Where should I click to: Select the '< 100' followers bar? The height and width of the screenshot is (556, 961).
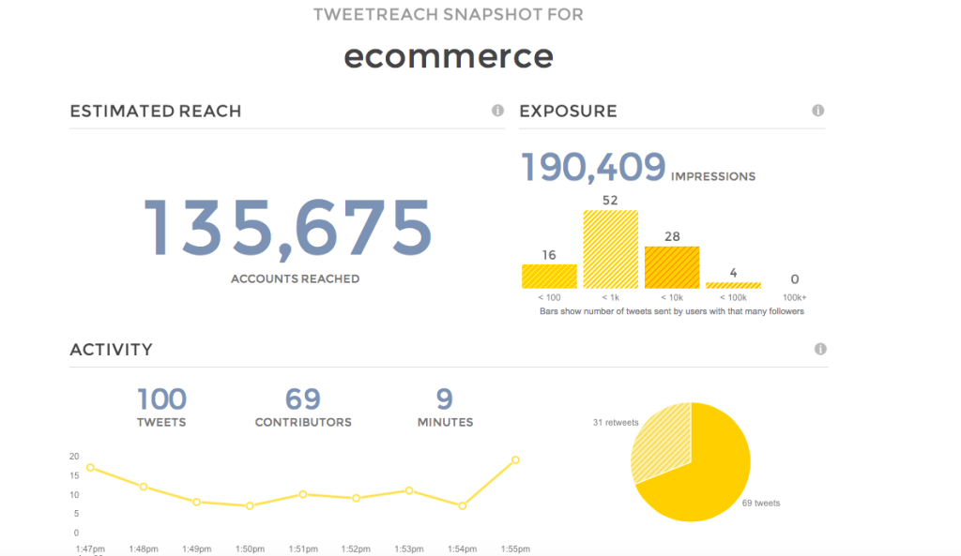tap(549, 277)
